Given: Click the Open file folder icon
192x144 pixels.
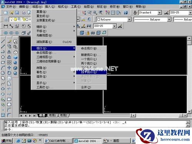Looking at the screenshot, I should coord(12,13).
